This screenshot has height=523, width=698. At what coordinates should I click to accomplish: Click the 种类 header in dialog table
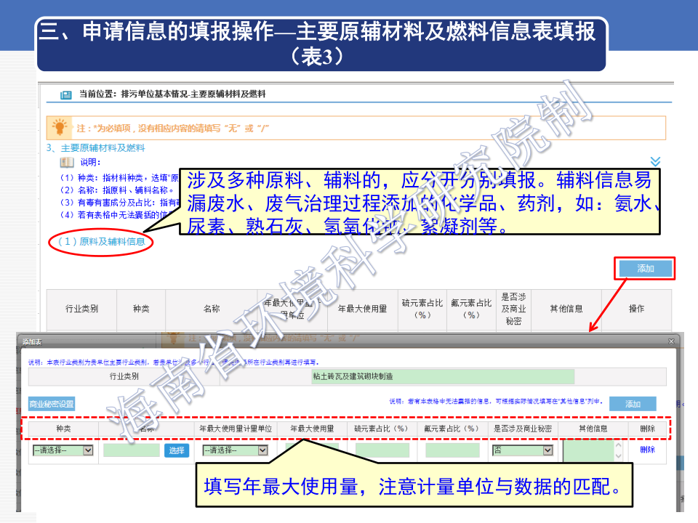click(63, 429)
